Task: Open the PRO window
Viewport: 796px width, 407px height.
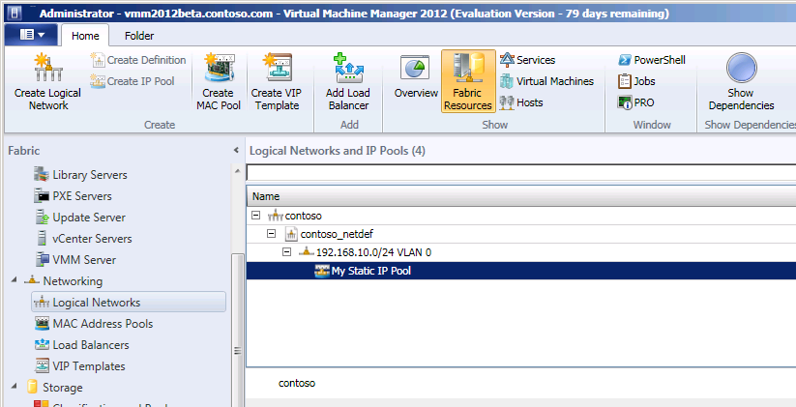Action: [x=635, y=102]
